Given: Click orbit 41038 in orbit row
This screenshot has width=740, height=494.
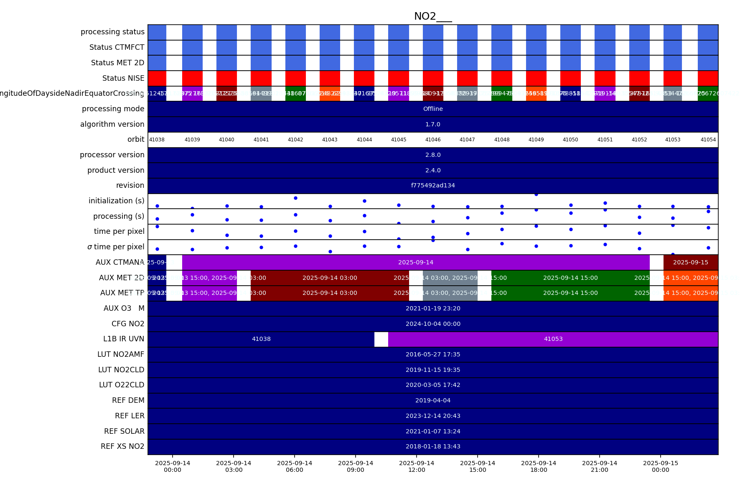Looking at the screenshot, I should [157, 140].
